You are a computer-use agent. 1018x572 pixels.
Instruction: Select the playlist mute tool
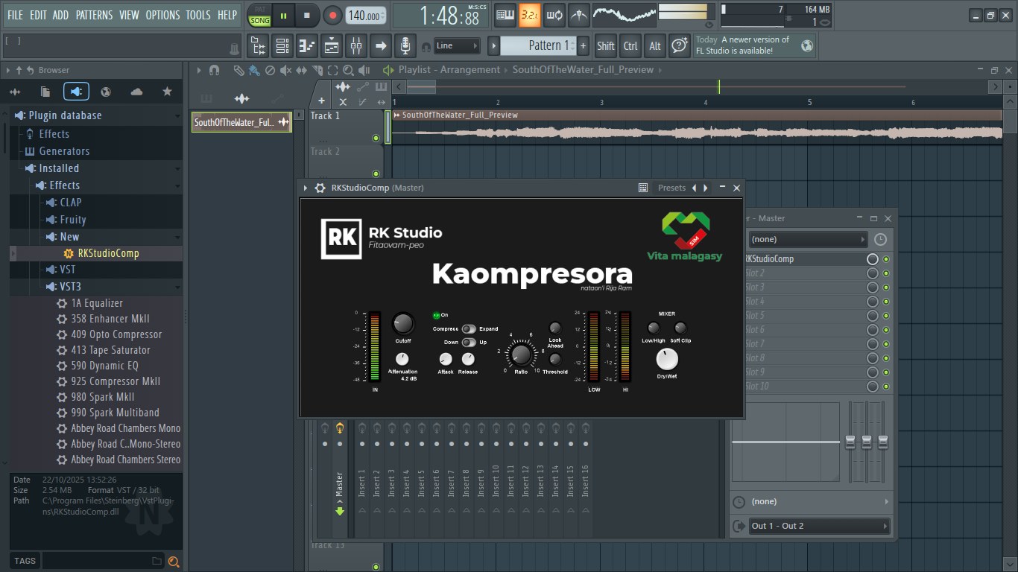286,70
